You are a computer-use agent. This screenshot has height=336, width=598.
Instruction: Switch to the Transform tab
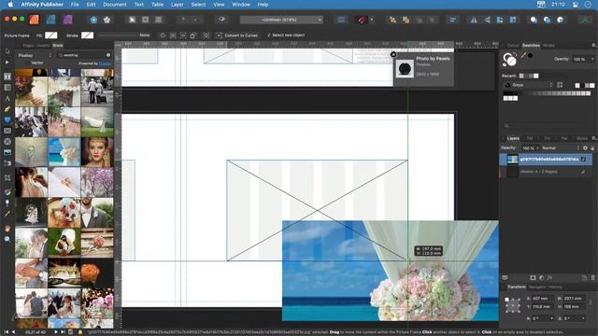point(517,287)
